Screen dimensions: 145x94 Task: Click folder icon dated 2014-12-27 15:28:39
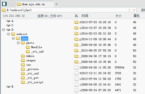[77, 28]
